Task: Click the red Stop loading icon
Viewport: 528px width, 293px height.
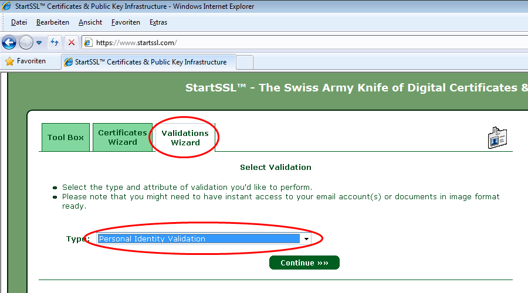Action: (x=72, y=42)
